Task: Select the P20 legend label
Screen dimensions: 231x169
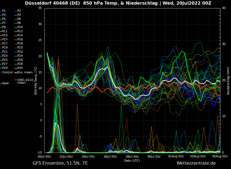Action: (x=20, y=48)
